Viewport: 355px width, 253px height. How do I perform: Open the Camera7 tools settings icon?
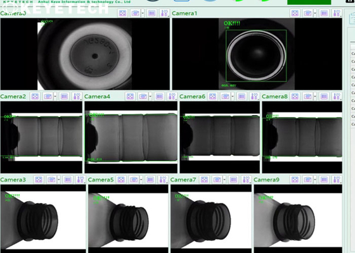tap(246, 180)
